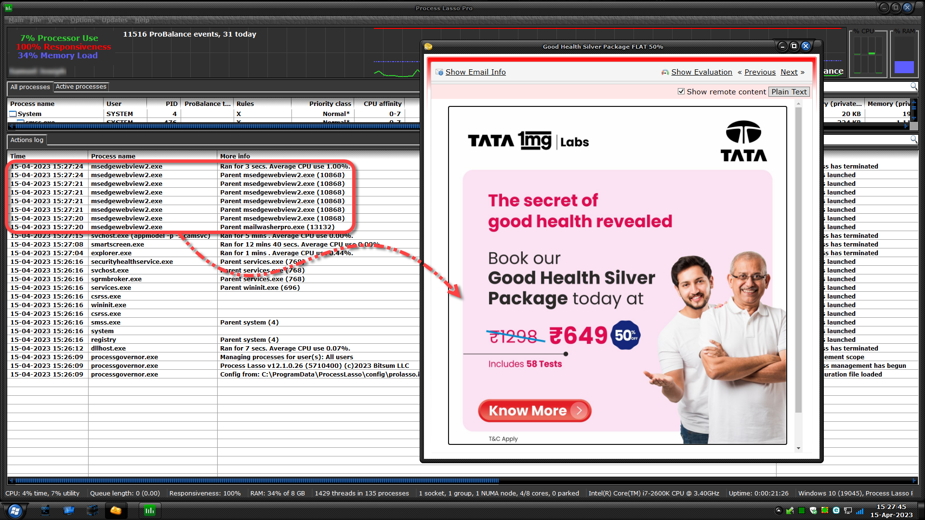Go to the Next email

tap(789, 72)
